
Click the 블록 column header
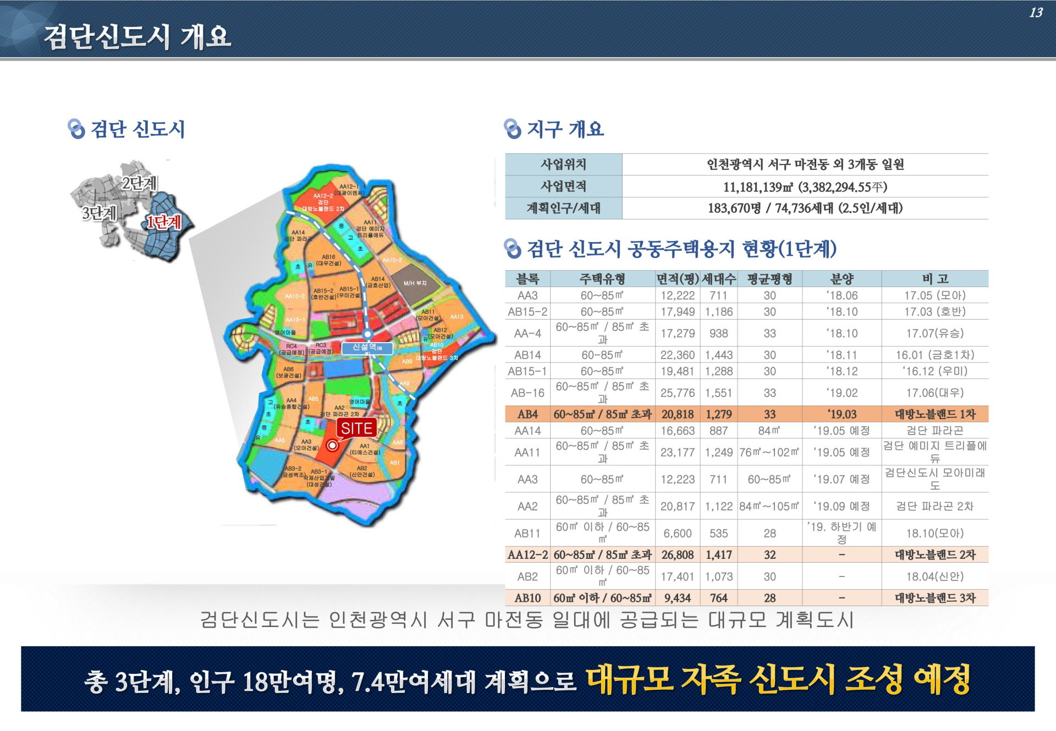pos(527,279)
